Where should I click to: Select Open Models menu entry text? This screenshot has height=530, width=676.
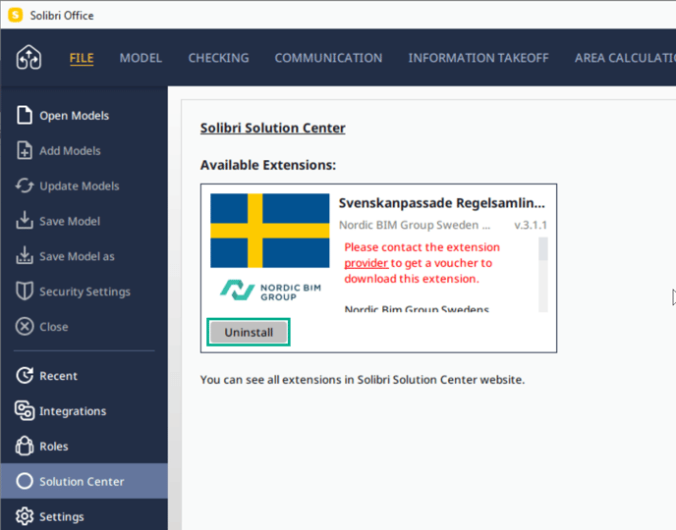coord(74,116)
